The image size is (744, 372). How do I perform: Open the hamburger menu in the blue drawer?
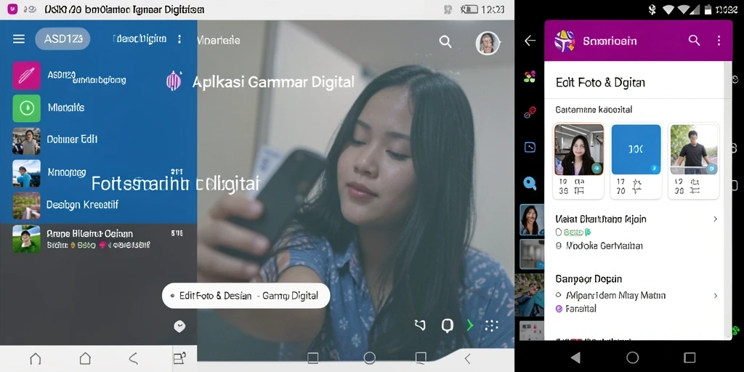coord(18,39)
